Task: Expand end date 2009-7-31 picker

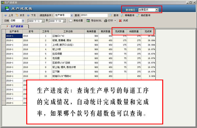Action: tap(64, 21)
